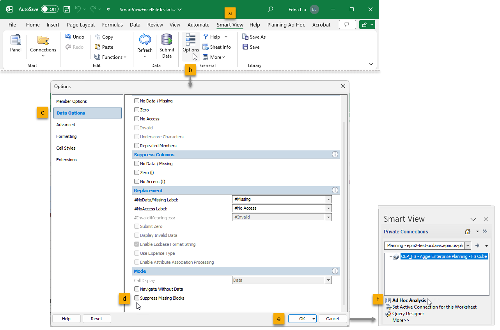Check the Navigate Without Data checkbox
The height and width of the screenshot is (330, 500).
click(x=137, y=289)
